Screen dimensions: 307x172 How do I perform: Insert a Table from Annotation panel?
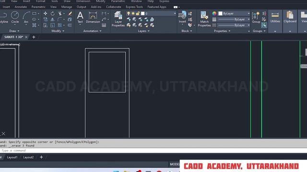pyautogui.click(x=104, y=25)
